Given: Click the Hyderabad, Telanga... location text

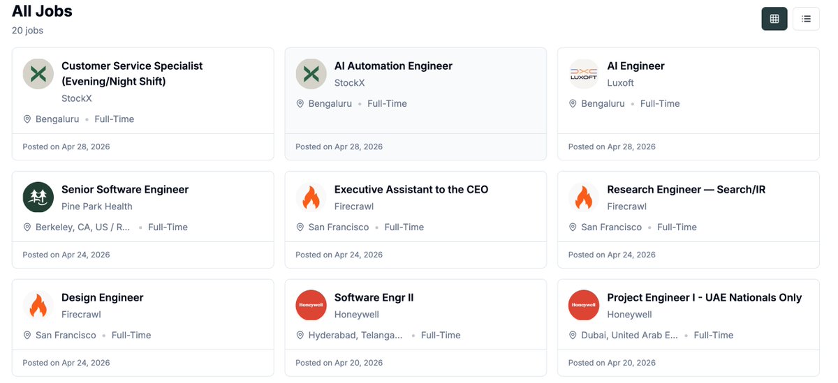Looking at the screenshot, I should click(x=355, y=336).
